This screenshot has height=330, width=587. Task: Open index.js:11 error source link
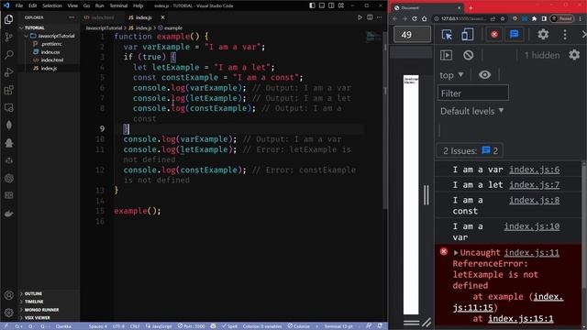(532, 253)
